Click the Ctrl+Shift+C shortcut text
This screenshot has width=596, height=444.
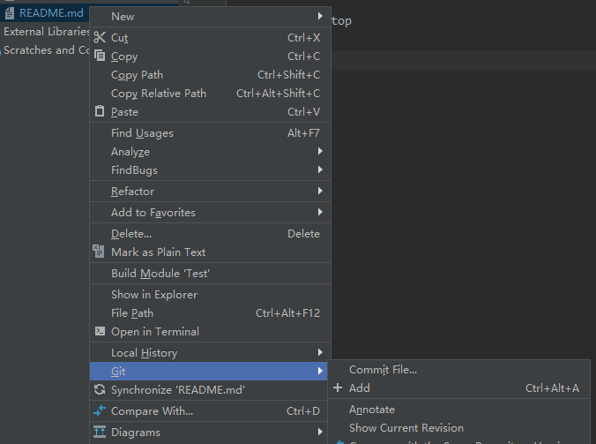click(x=288, y=74)
